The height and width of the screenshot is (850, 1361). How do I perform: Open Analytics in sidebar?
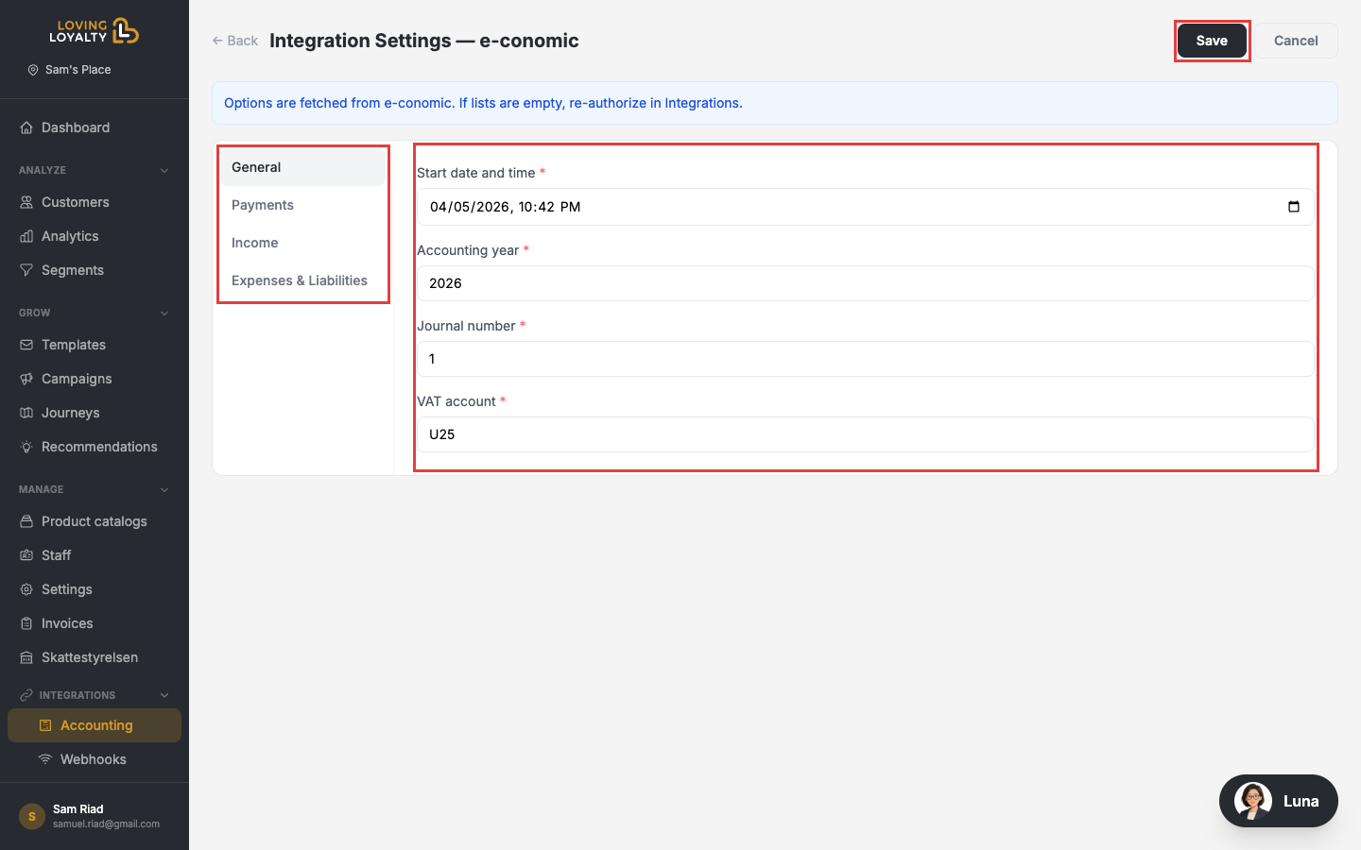[95, 236]
